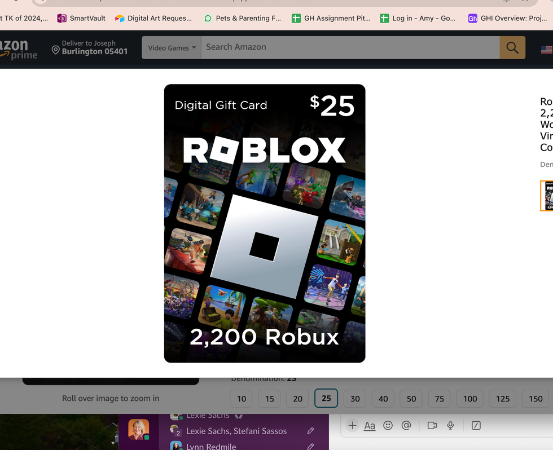Click Deliver to Joseph Burlington 05401
The height and width of the screenshot is (450, 553).
(x=90, y=47)
